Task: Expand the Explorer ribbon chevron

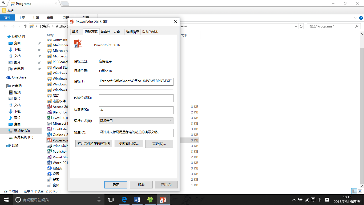Action: (355, 18)
